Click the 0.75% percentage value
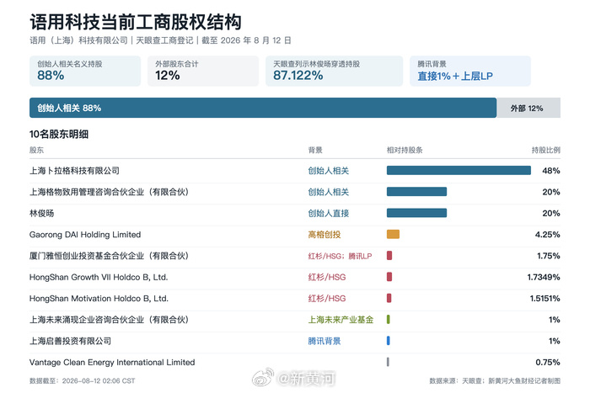Screen dimensions: 590x393 (x=548, y=362)
